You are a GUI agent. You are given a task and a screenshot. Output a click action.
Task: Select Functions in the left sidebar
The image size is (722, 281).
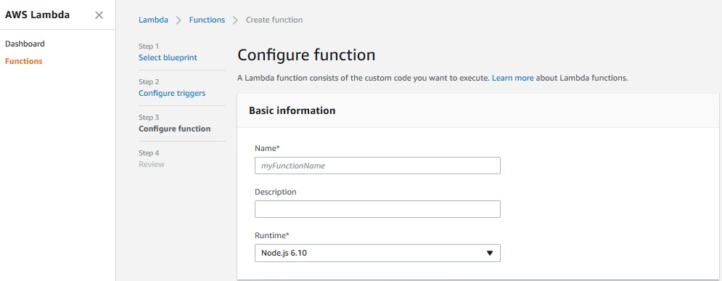(x=23, y=61)
